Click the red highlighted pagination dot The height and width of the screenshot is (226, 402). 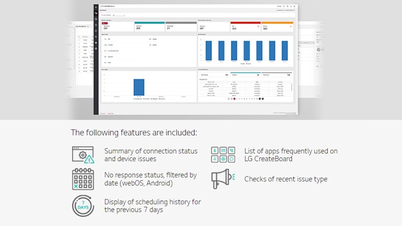tap(235, 99)
